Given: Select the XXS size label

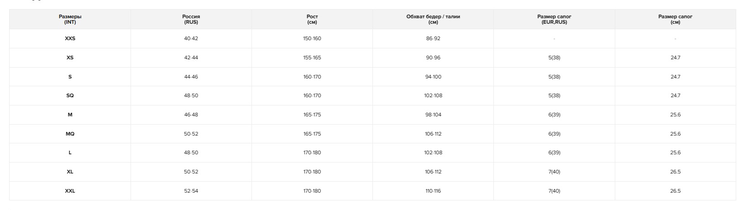Looking at the screenshot, I should [x=70, y=39].
